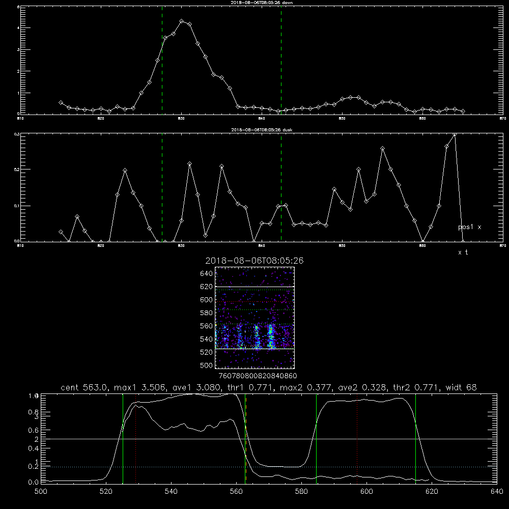Select the 'widt 68' value
509x509 pixels.
[461, 387]
